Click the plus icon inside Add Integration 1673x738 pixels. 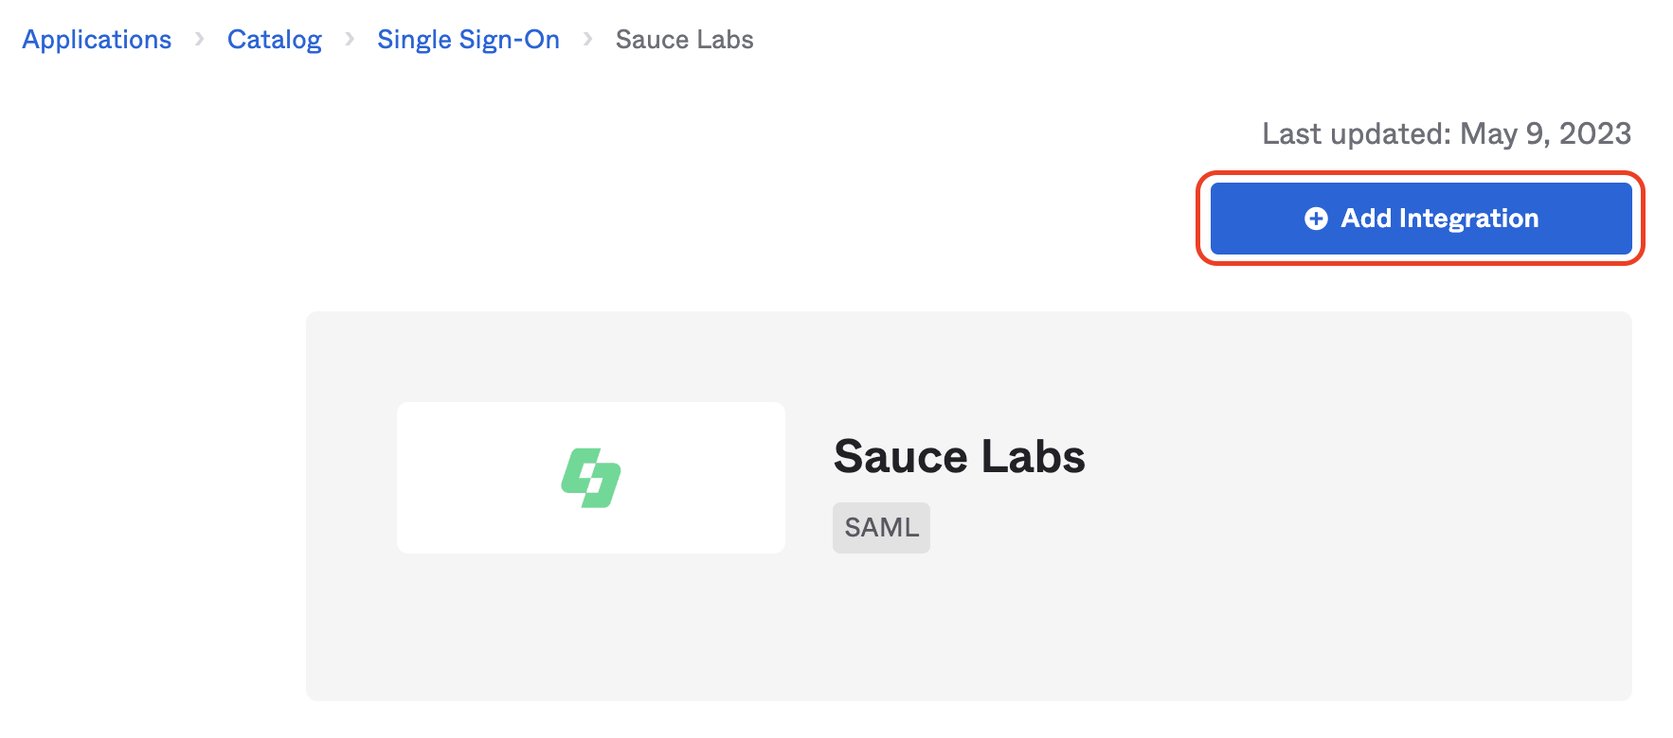[x=1316, y=218]
